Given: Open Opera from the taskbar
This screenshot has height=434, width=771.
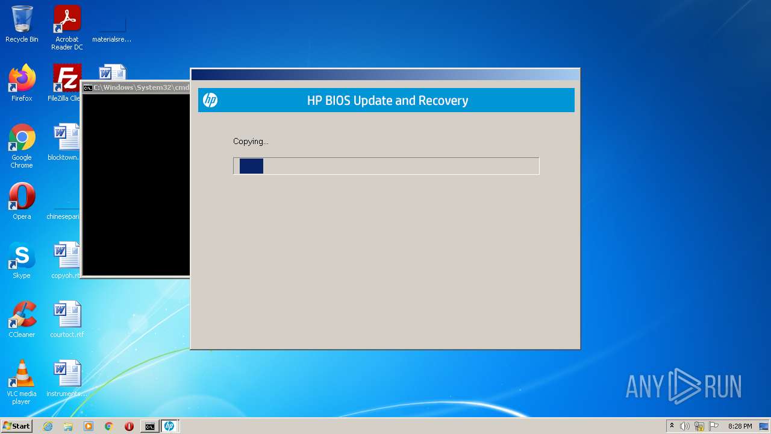Looking at the screenshot, I should (x=129, y=426).
